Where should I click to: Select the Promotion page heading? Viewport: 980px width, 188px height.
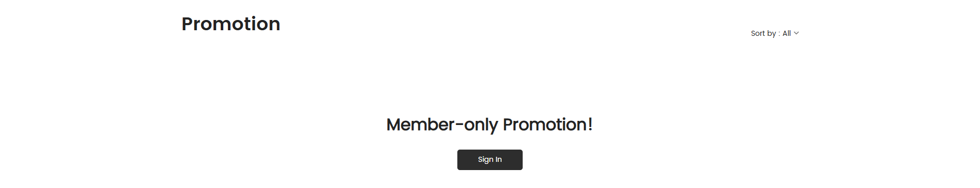[231, 24]
